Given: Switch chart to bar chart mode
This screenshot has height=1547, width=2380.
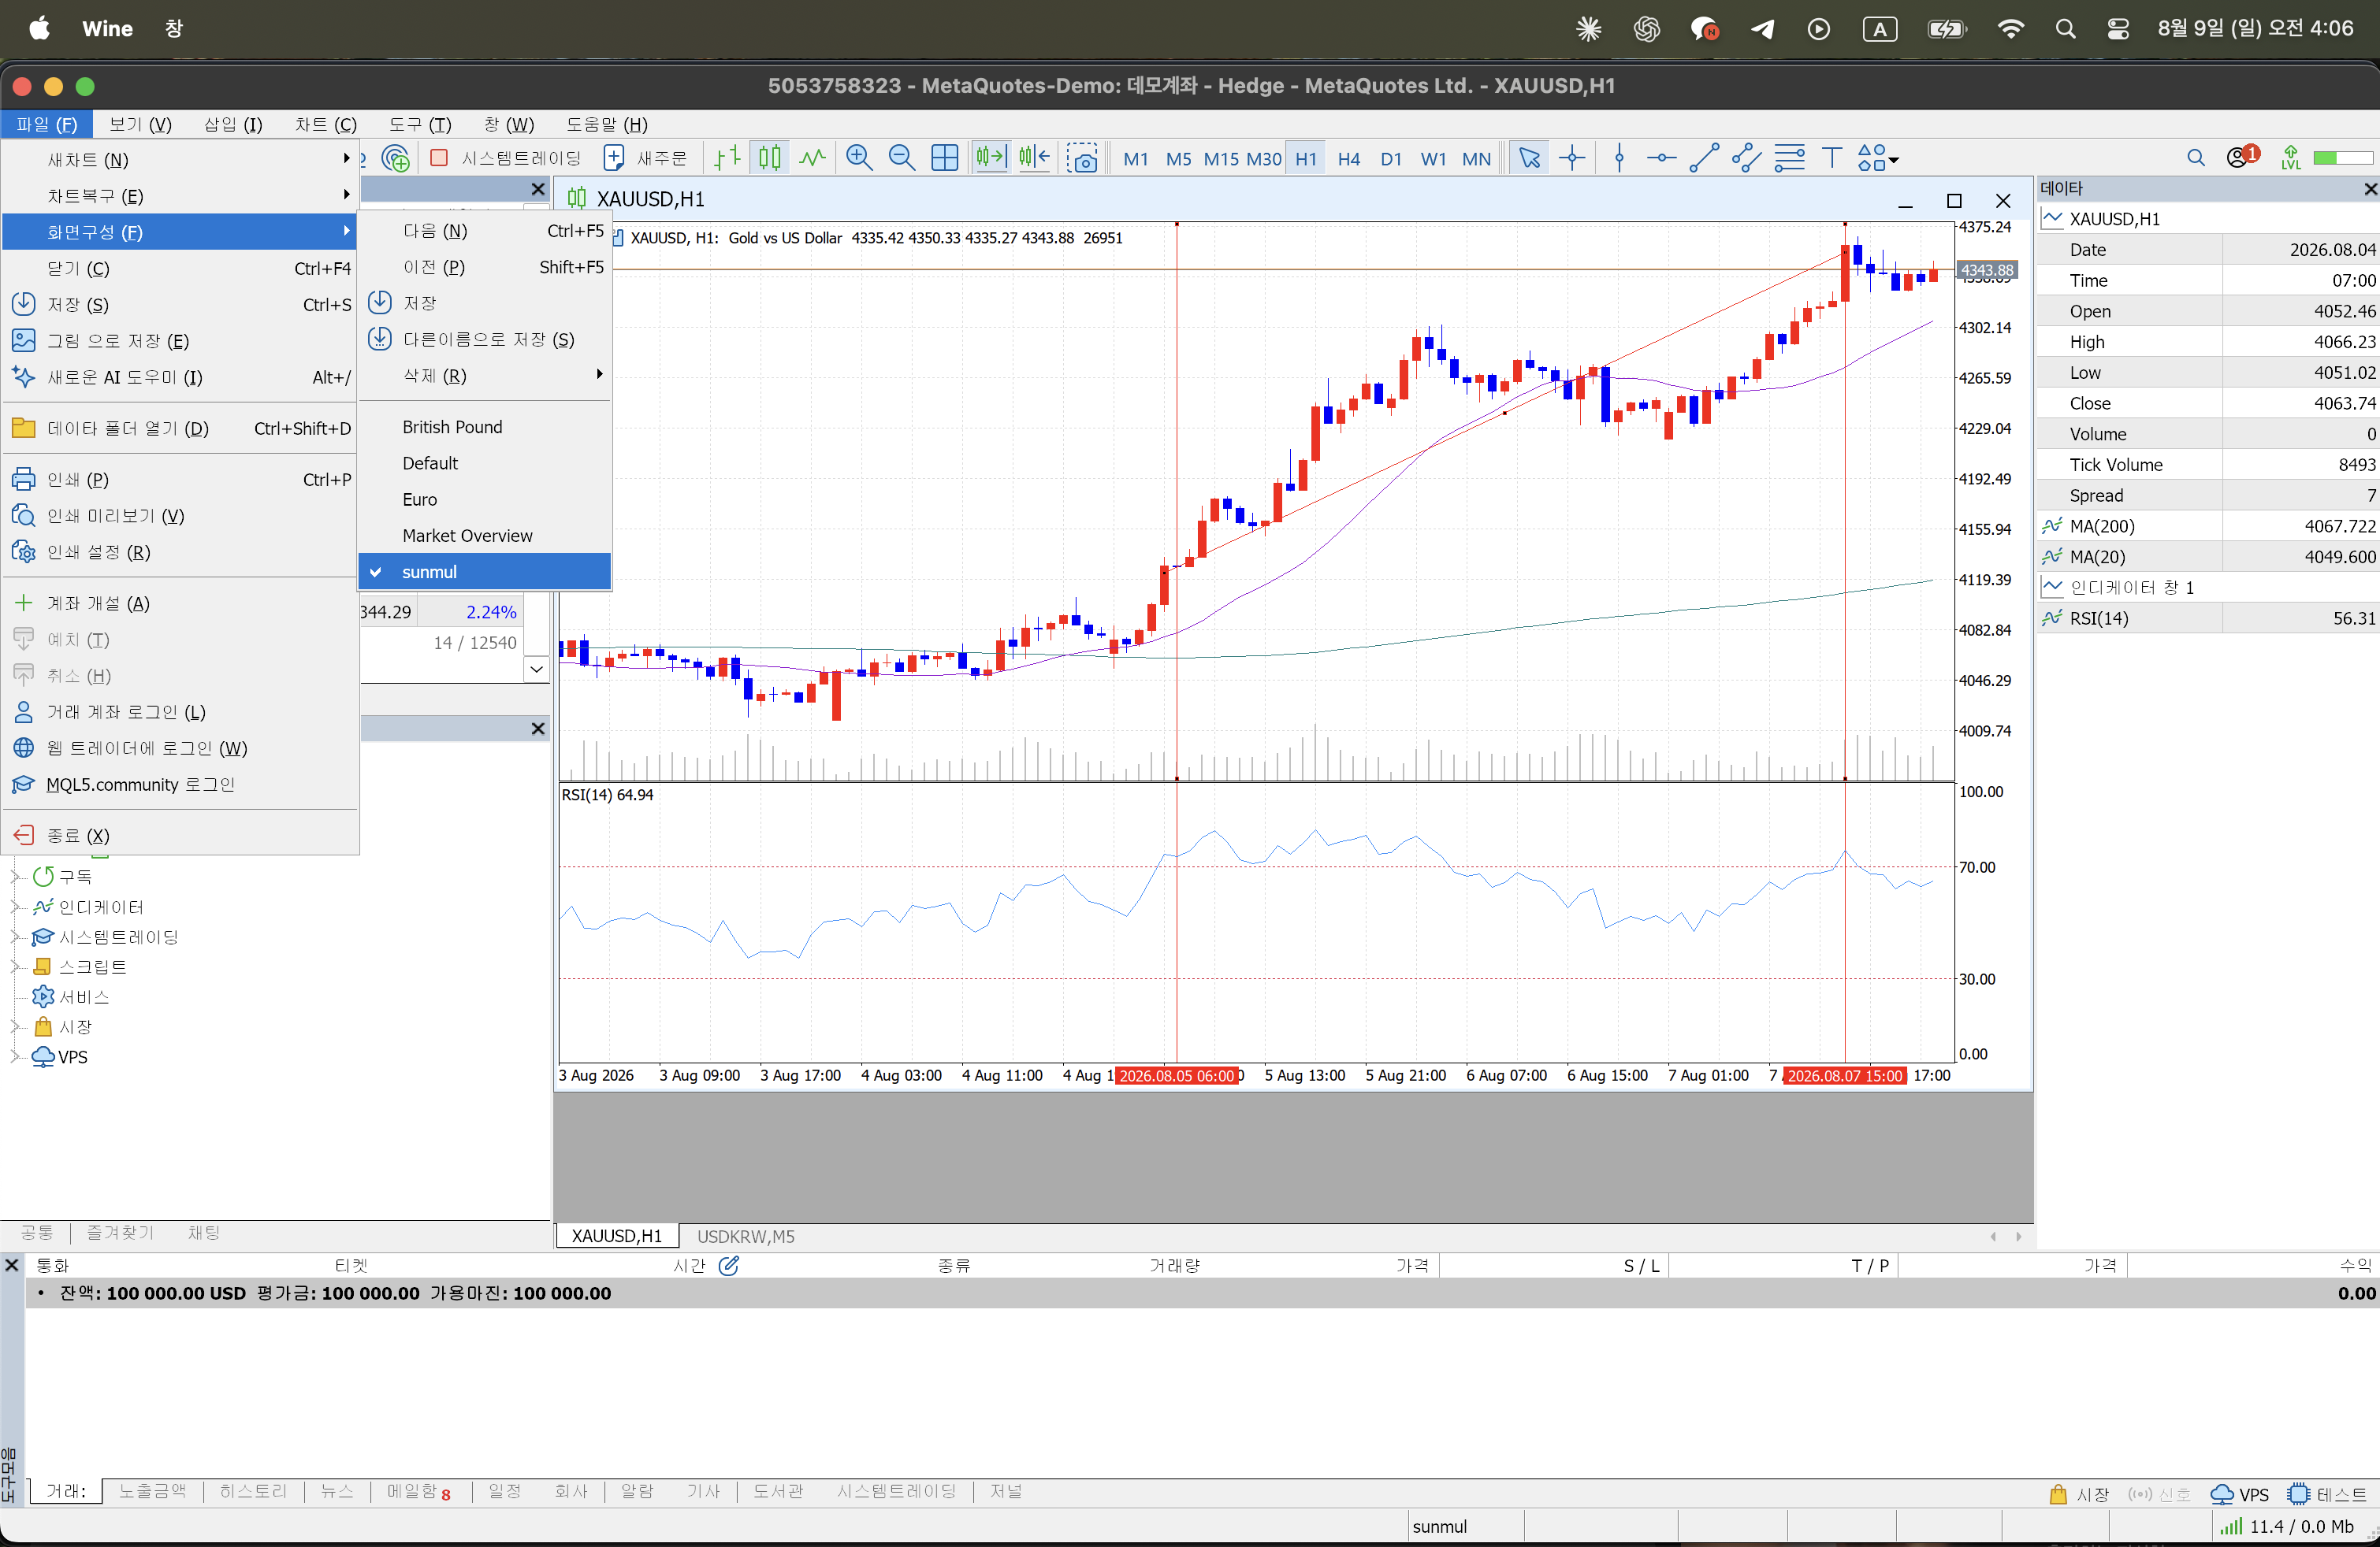Looking at the screenshot, I should [727, 158].
